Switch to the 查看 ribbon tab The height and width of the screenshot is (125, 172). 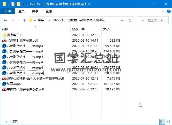pos(49,11)
